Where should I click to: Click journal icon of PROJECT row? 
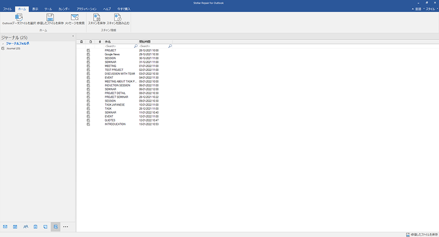tap(88, 50)
